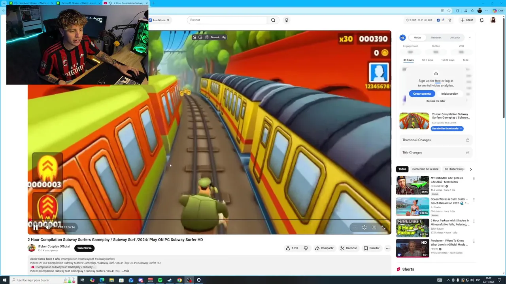Switch player to theater mode
This screenshot has width=506, height=284.
coord(374,227)
